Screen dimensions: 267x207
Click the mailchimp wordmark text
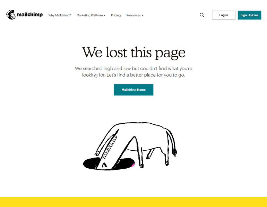pos(29,15)
